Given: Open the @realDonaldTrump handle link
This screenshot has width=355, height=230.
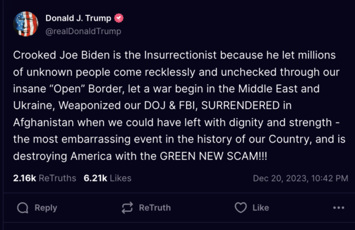Looking at the screenshot, I should (83, 31).
